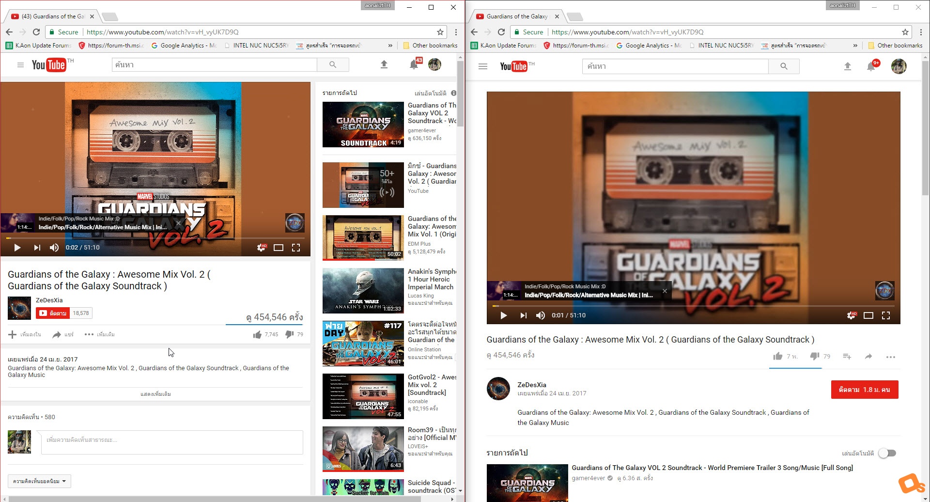Open Anakin's Symphony suggested video thumbnail

point(363,291)
